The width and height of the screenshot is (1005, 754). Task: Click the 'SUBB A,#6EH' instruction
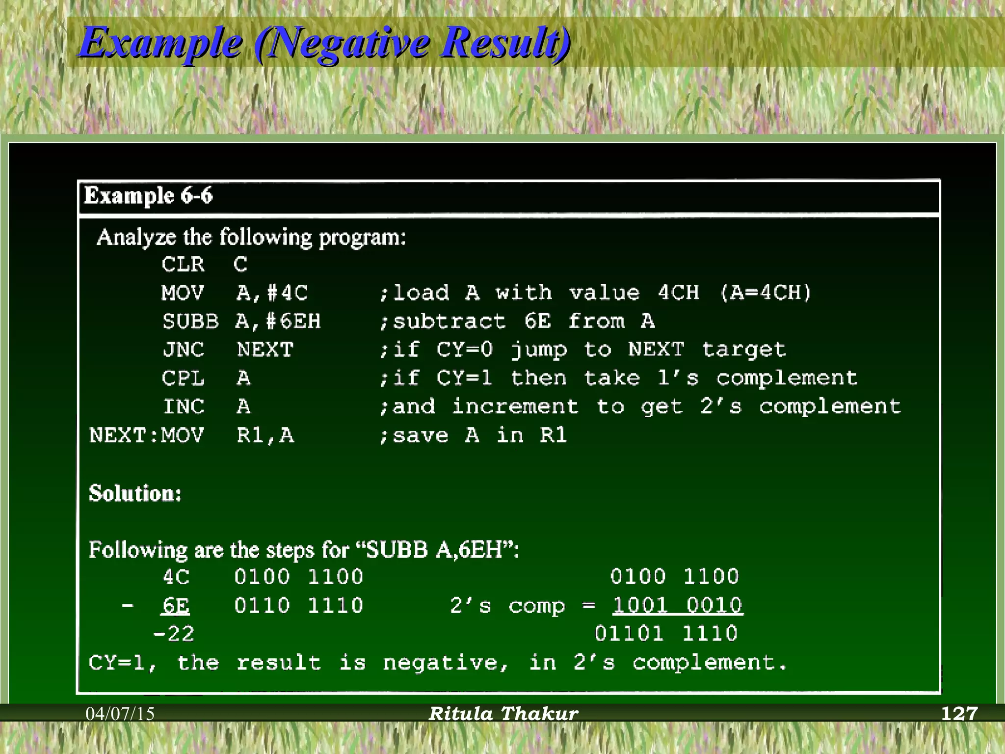[x=241, y=322]
